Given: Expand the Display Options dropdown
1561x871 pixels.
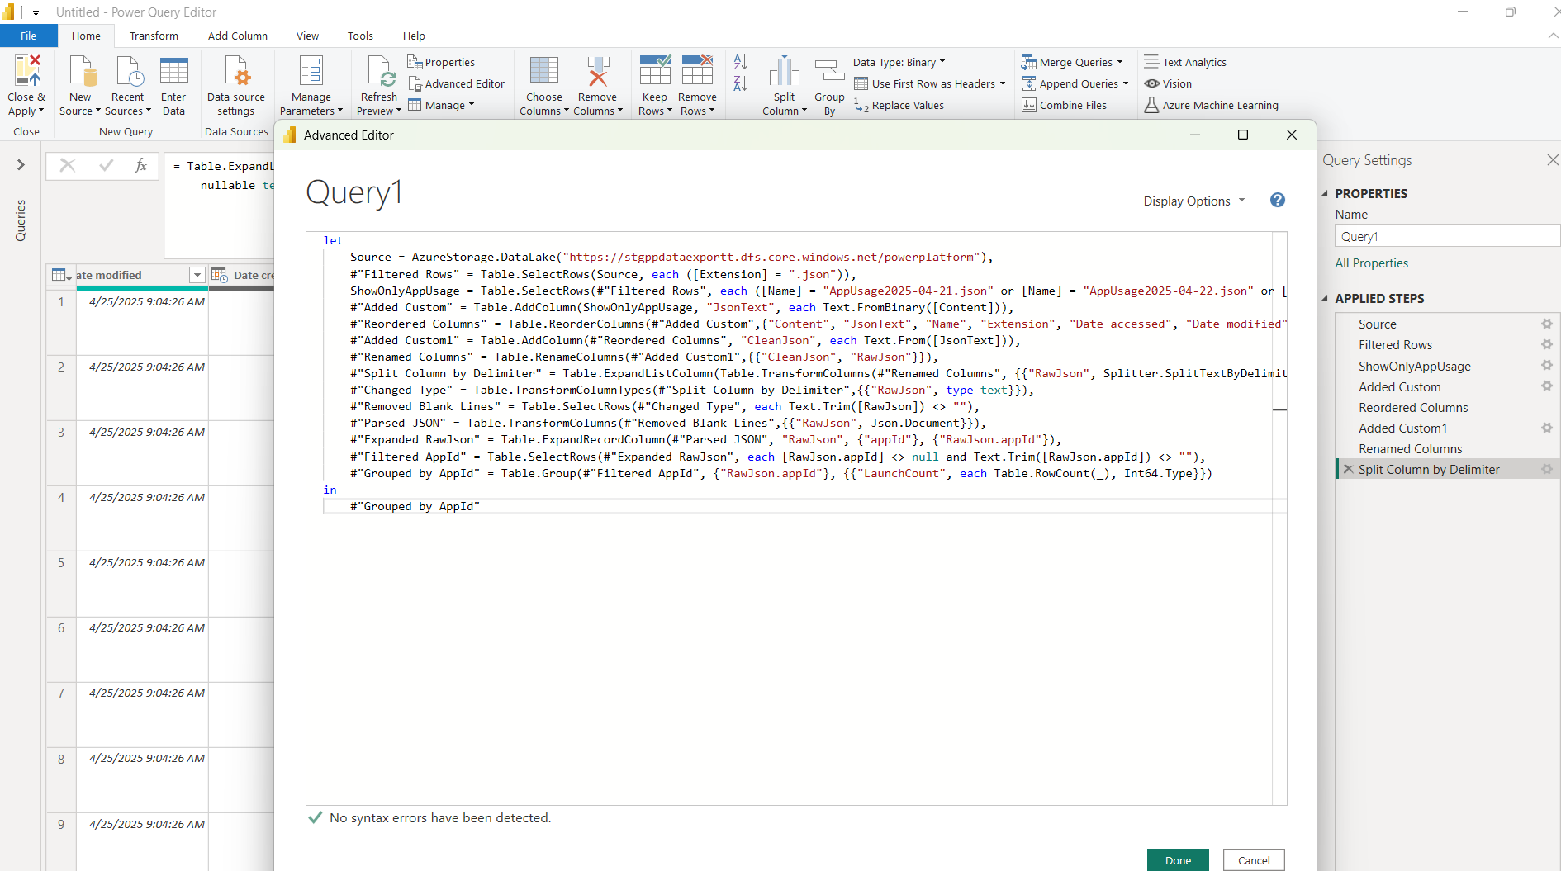Looking at the screenshot, I should [x=1193, y=201].
